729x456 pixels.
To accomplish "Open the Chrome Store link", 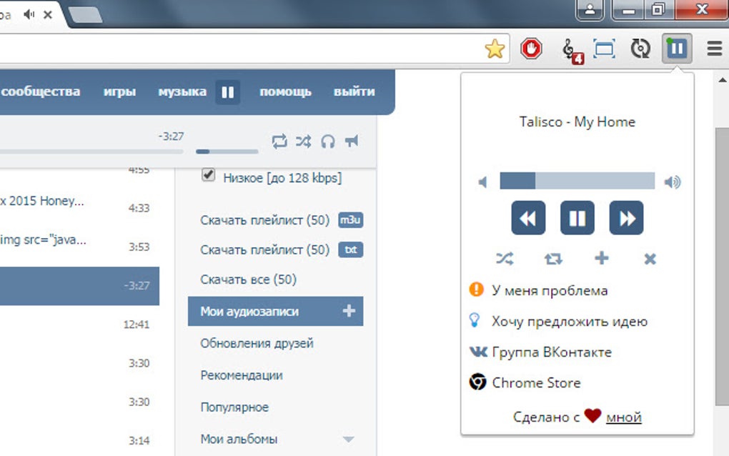I will click(535, 382).
